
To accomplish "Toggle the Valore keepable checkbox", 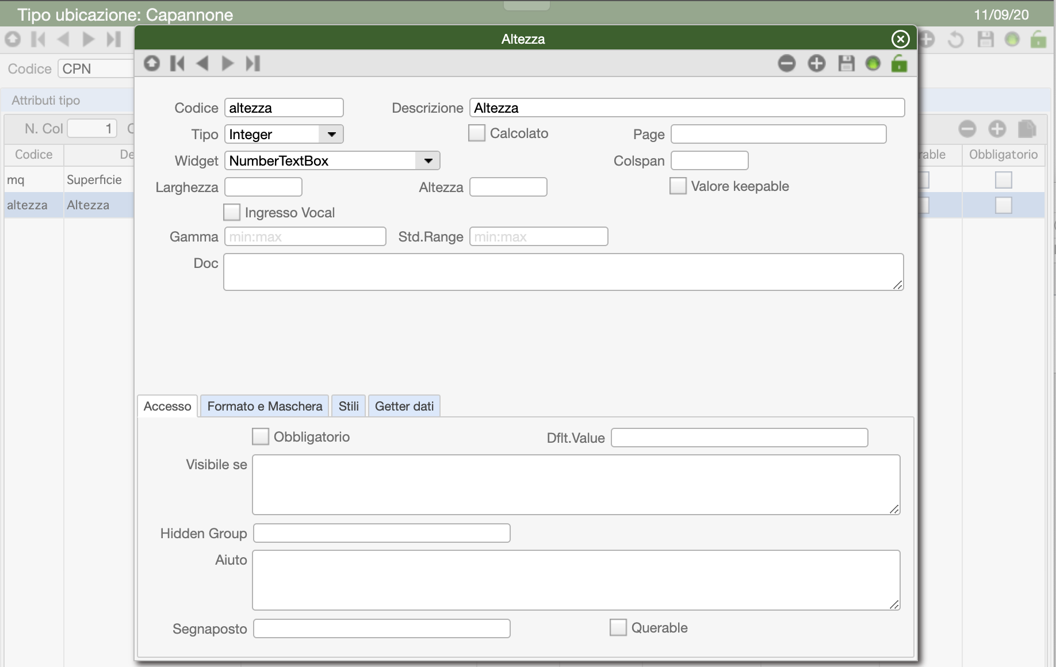I will coord(678,186).
